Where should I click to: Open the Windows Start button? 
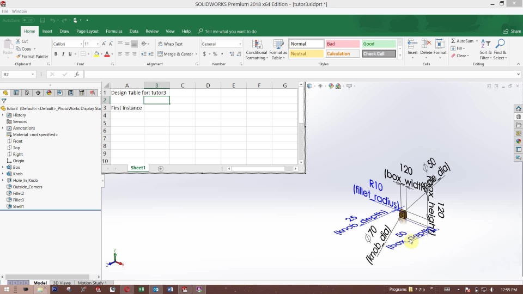[7, 289]
